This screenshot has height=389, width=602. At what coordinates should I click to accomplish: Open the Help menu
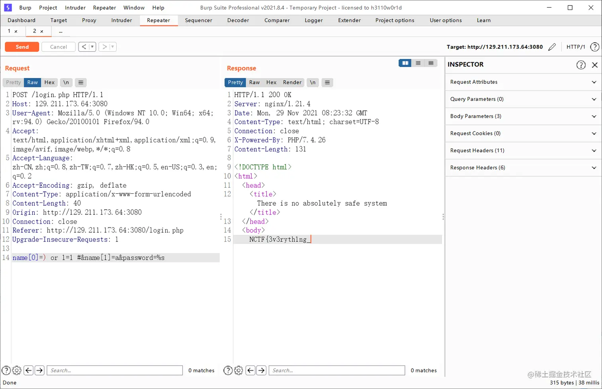click(x=158, y=8)
